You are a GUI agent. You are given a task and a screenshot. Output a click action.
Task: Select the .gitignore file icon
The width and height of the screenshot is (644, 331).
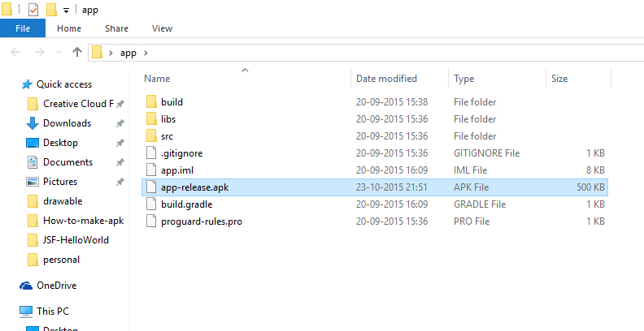(151, 153)
